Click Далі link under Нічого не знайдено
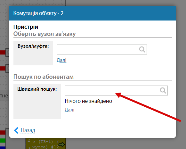The height and width of the screenshot is (149, 186). click(69, 110)
